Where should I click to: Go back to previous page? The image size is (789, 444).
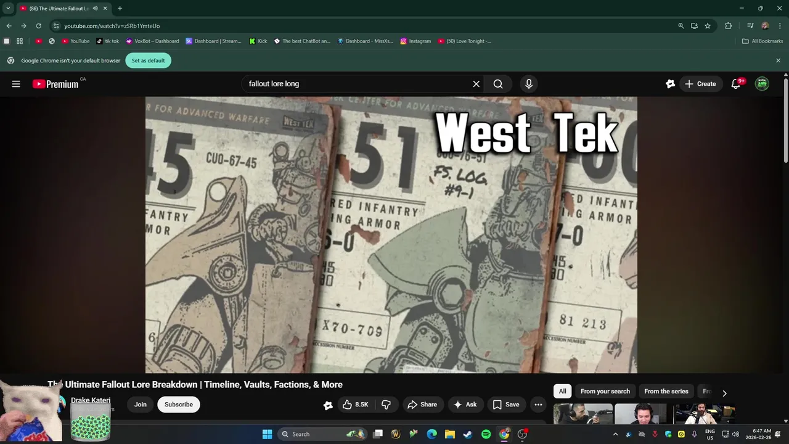tap(9, 26)
